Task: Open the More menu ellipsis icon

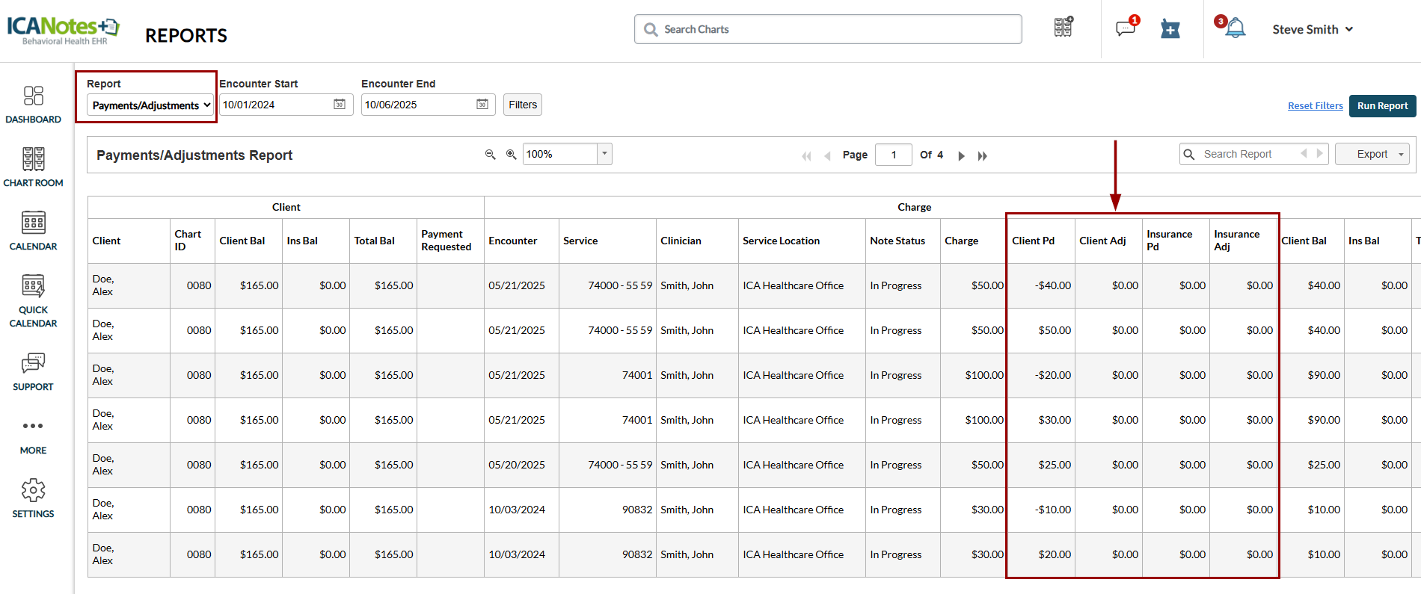Action: [x=33, y=426]
